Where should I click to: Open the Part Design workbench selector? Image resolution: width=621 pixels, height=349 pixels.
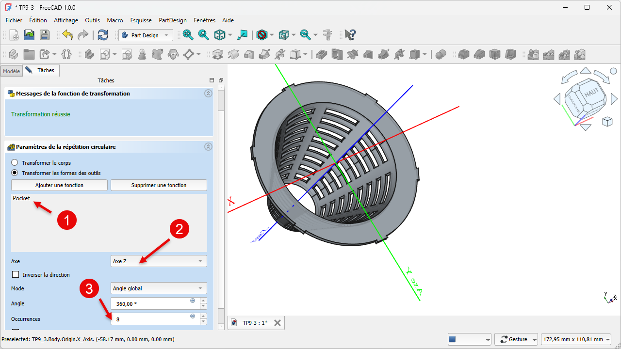(x=146, y=35)
